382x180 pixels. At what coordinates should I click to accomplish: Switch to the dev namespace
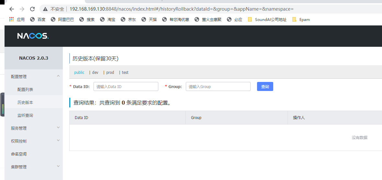(95, 72)
